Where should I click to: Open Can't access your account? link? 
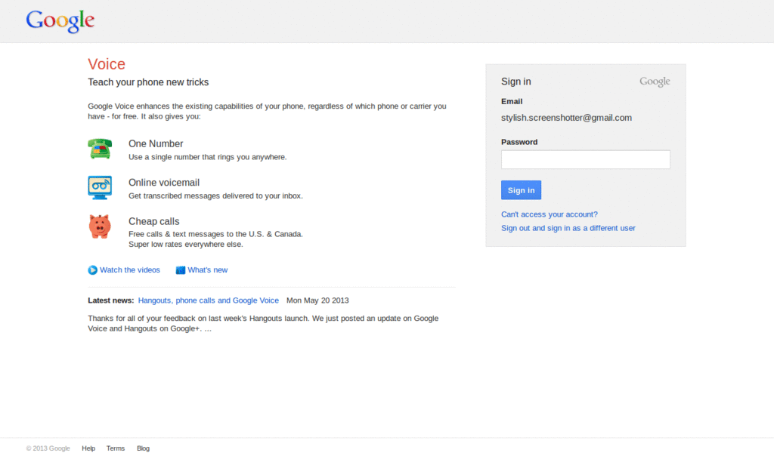pos(549,214)
